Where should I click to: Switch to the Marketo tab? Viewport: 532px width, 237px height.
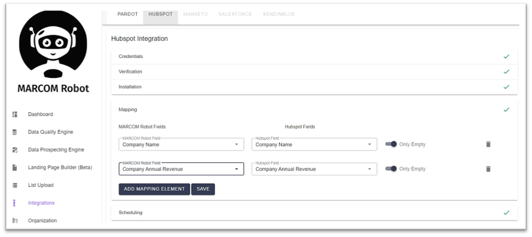[196, 14]
